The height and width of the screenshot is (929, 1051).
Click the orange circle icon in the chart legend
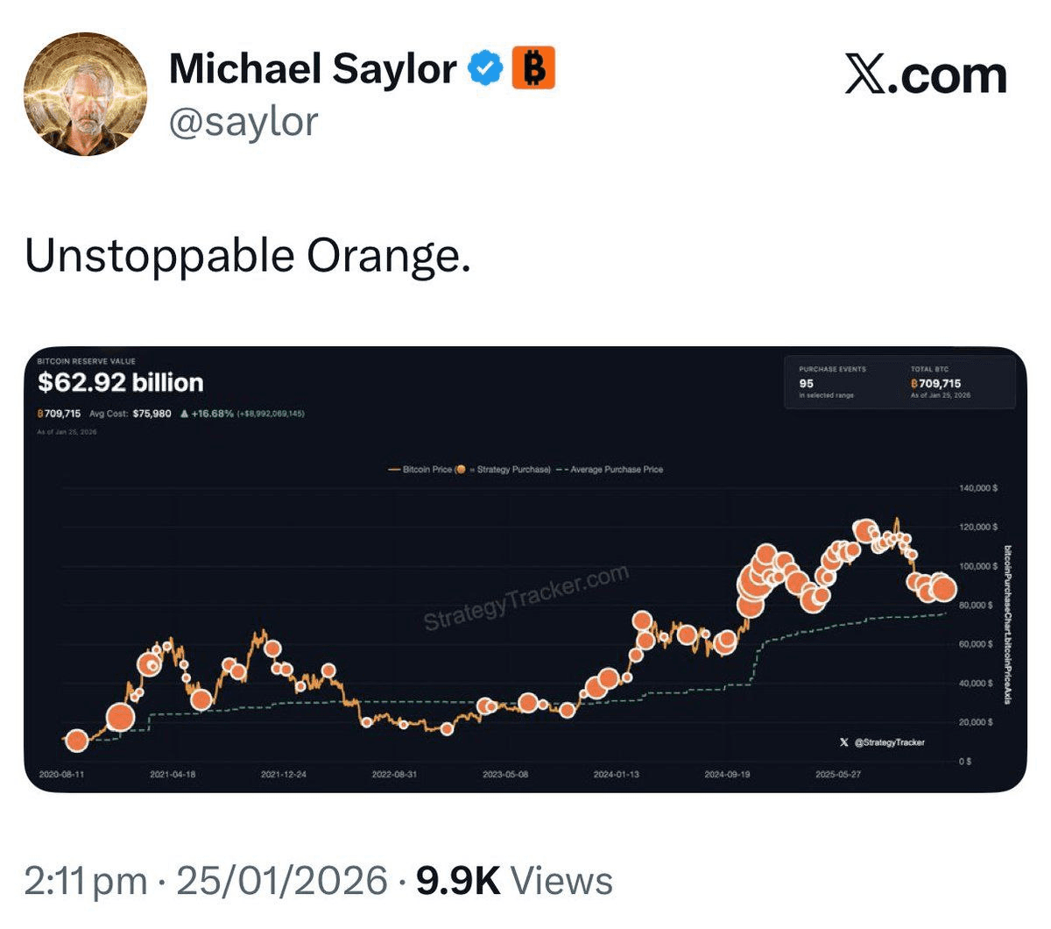(x=461, y=470)
